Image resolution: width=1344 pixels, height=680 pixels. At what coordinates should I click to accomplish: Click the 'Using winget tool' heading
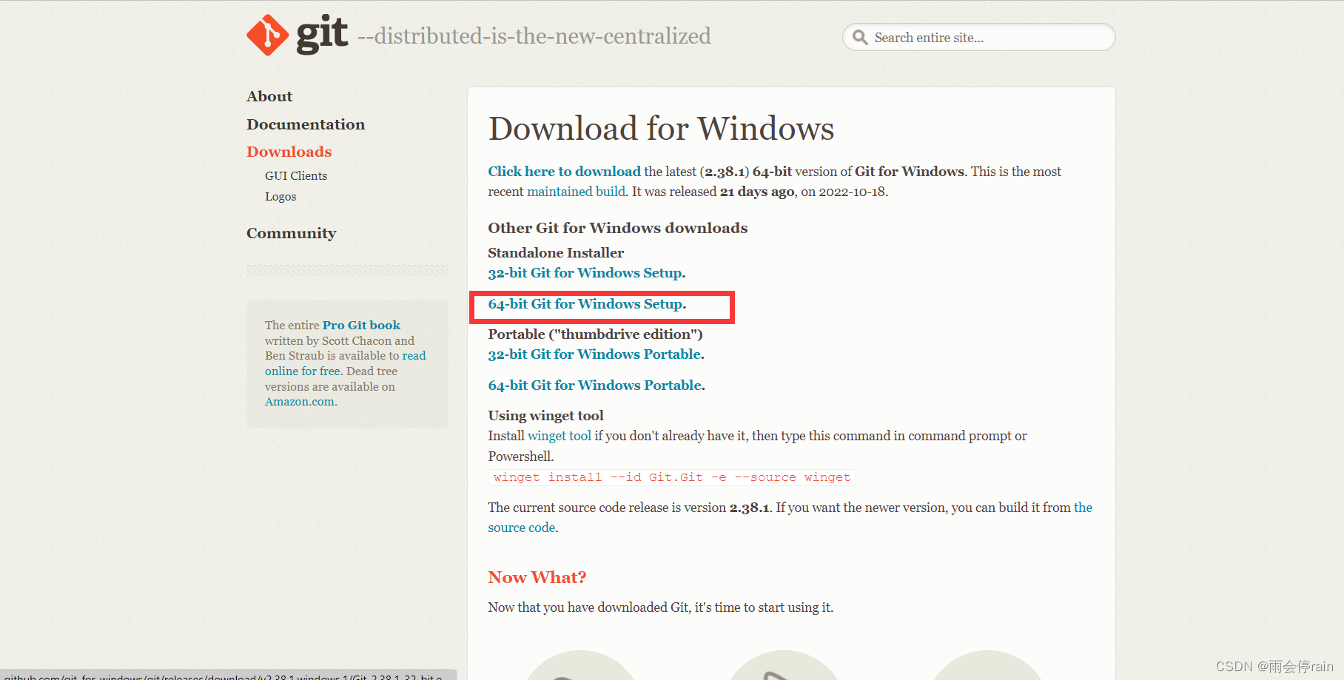(546, 416)
